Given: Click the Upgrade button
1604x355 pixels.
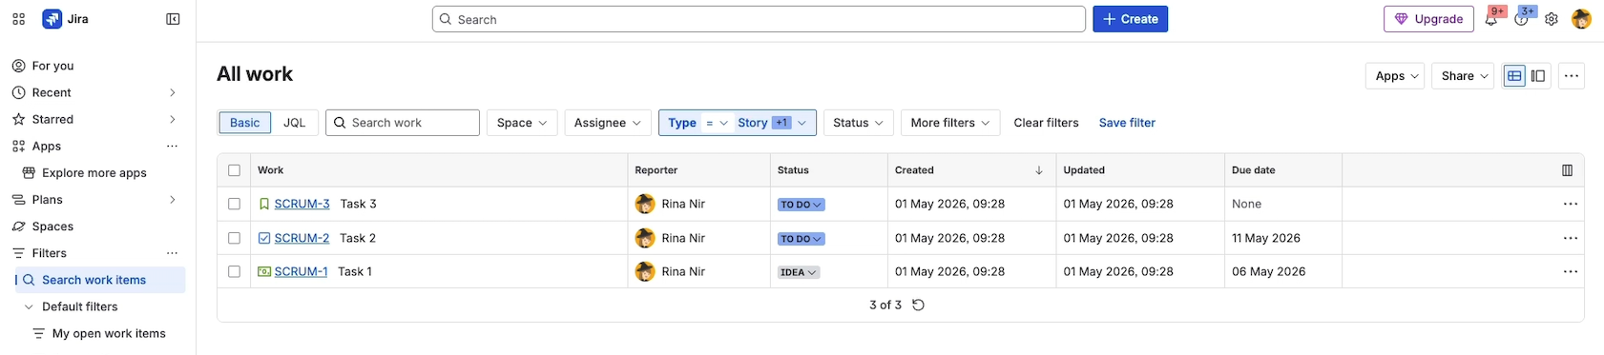Looking at the screenshot, I should click(x=1428, y=19).
